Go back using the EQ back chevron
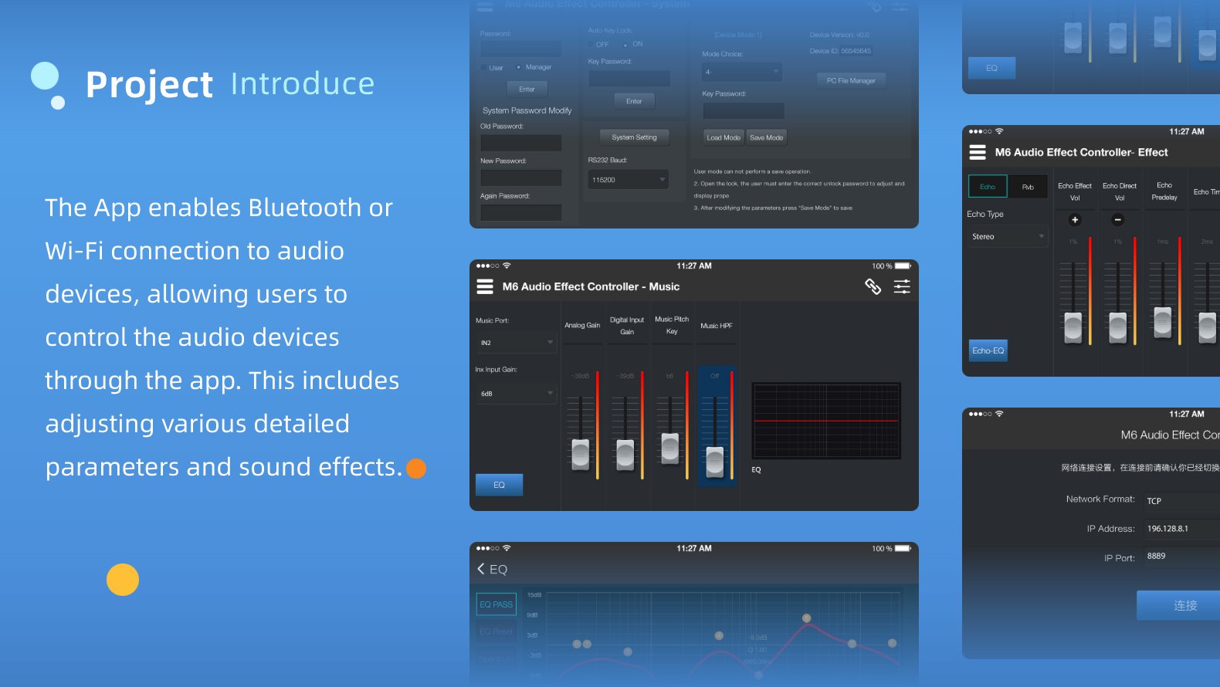This screenshot has width=1220, height=687. 481,569
